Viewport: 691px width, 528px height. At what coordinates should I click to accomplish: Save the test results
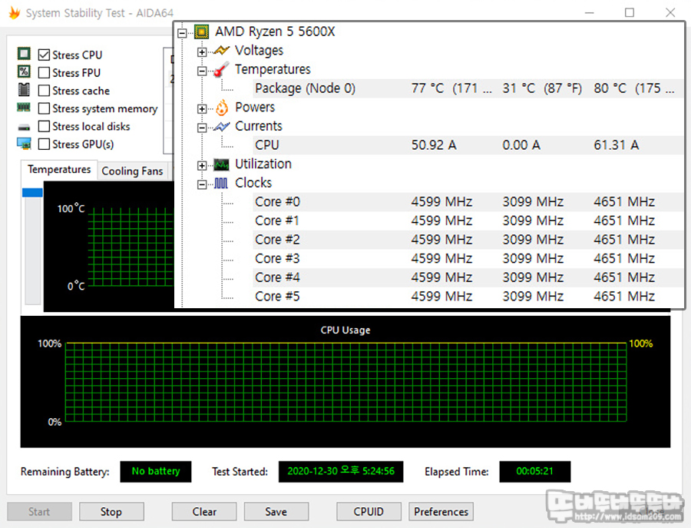point(276,512)
